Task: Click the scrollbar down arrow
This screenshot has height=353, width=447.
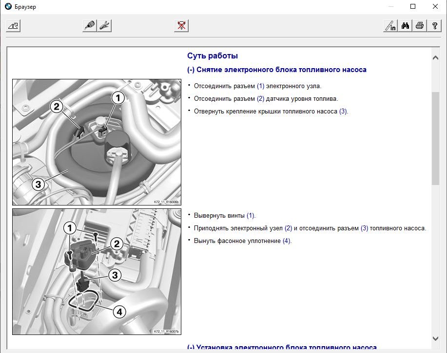Action: [x=435, y=338]
